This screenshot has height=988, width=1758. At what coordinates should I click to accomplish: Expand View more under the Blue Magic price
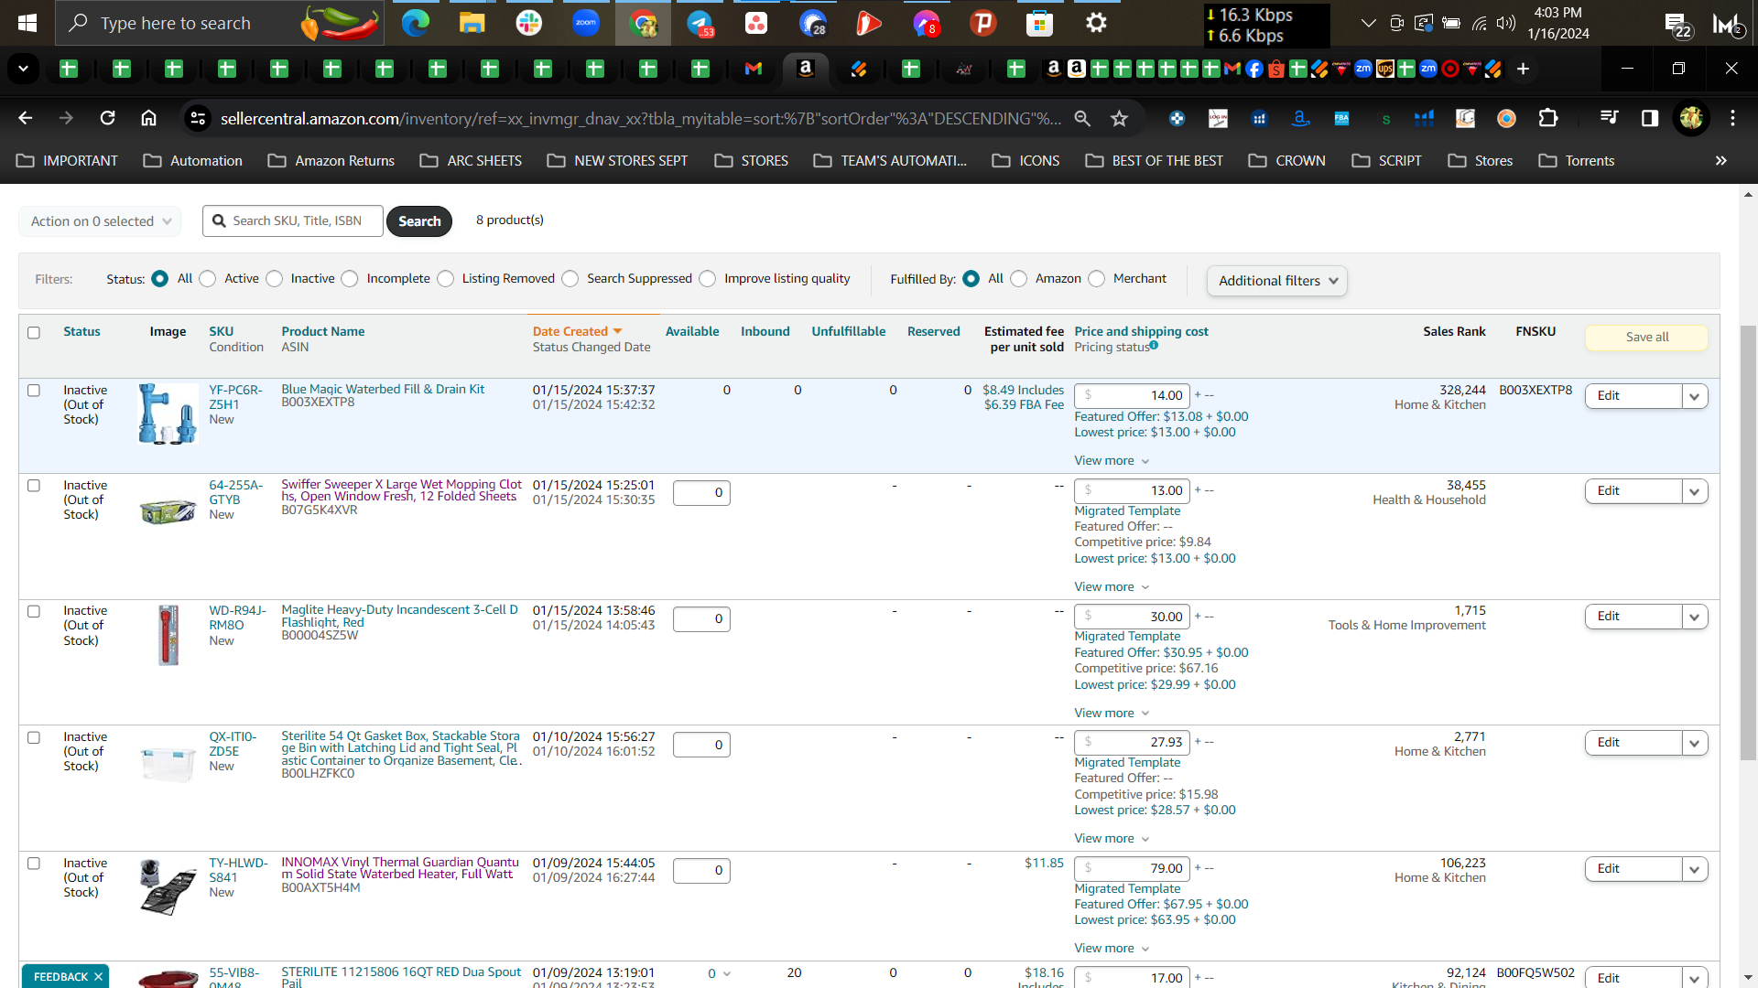tap(1112, 460)
